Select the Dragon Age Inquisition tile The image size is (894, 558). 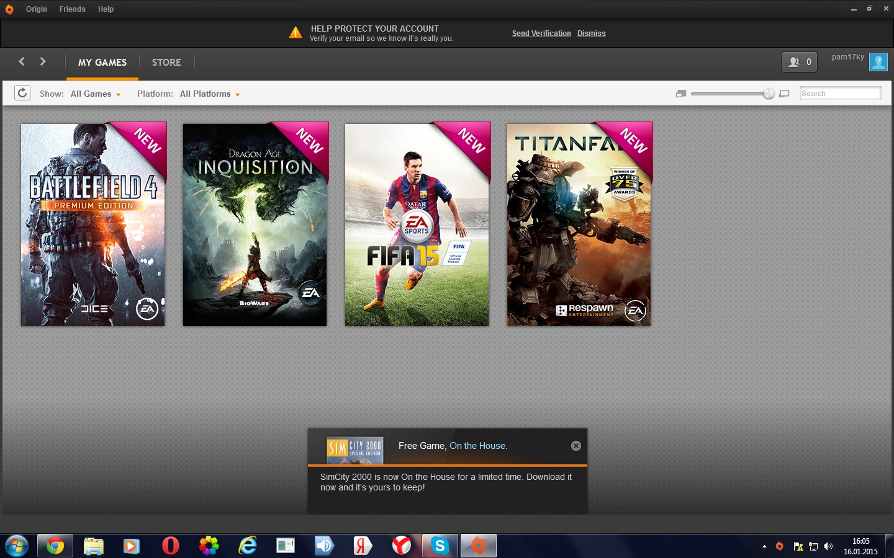(255, 224)
